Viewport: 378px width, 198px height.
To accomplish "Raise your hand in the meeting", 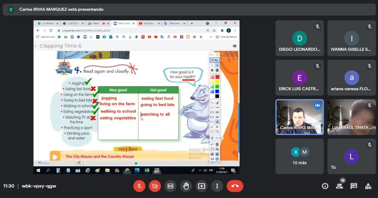I will (x=186, y=186).
